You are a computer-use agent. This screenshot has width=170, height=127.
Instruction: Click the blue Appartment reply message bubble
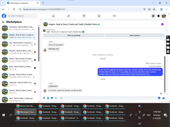[x=130, y=72]
